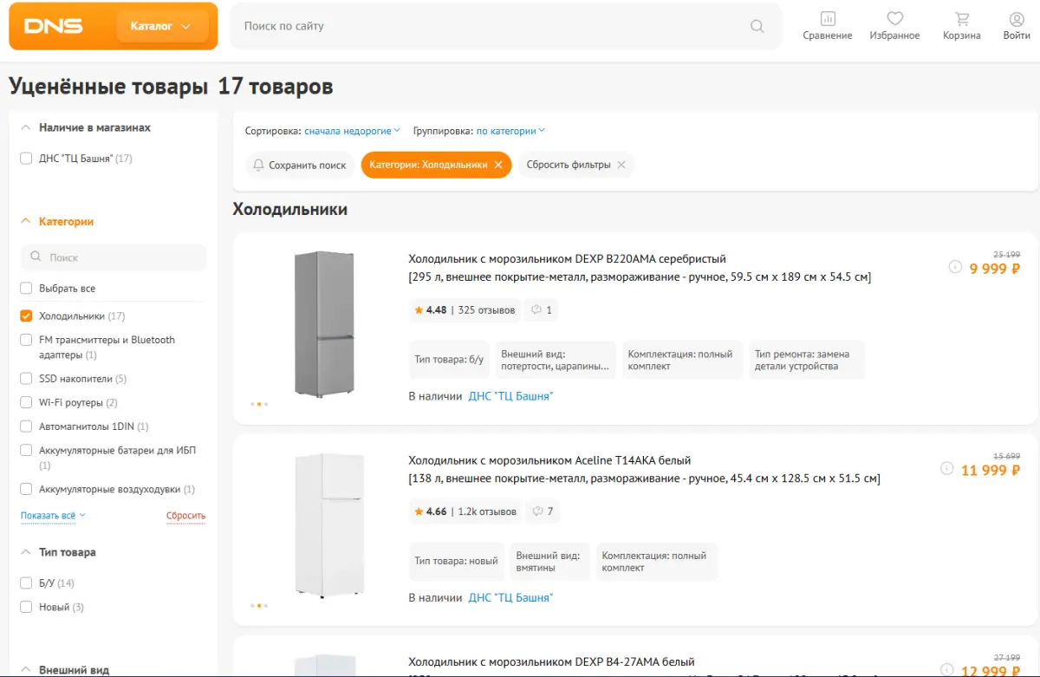The height and width of the screenshot is (677, 1040).
Task: Check ДНС "ТЦ Башня" store checkbox
Action: click(26, 159)
